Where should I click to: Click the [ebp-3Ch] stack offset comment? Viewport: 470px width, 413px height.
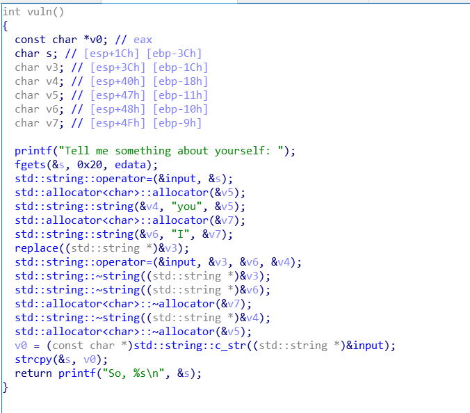(x=174, y=54)
